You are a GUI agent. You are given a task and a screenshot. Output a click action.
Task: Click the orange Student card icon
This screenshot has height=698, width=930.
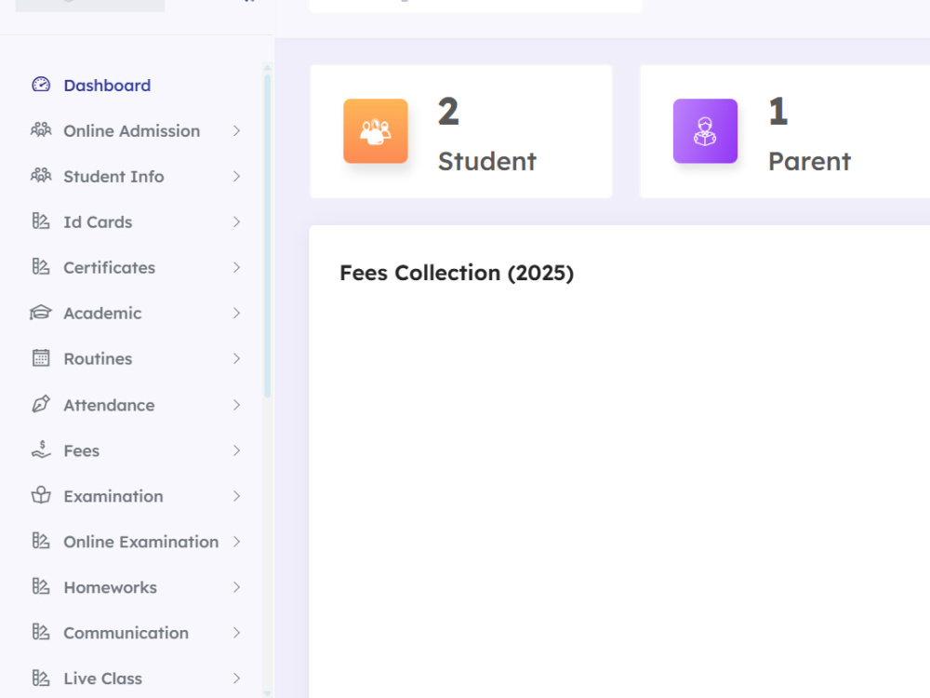(x=376, y=131)
